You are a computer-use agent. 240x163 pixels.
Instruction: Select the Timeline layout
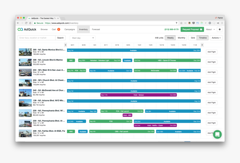203,38
